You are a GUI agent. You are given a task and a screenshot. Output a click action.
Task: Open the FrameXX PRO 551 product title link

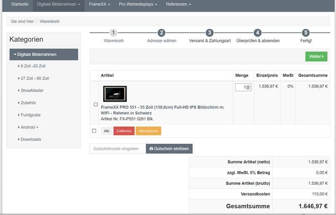[x=162, y=110]
